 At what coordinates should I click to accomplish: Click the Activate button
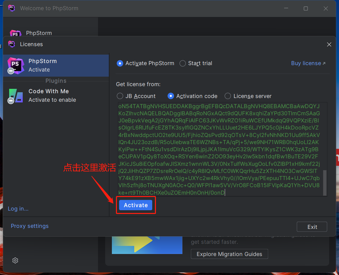click(x=136, y=205)
